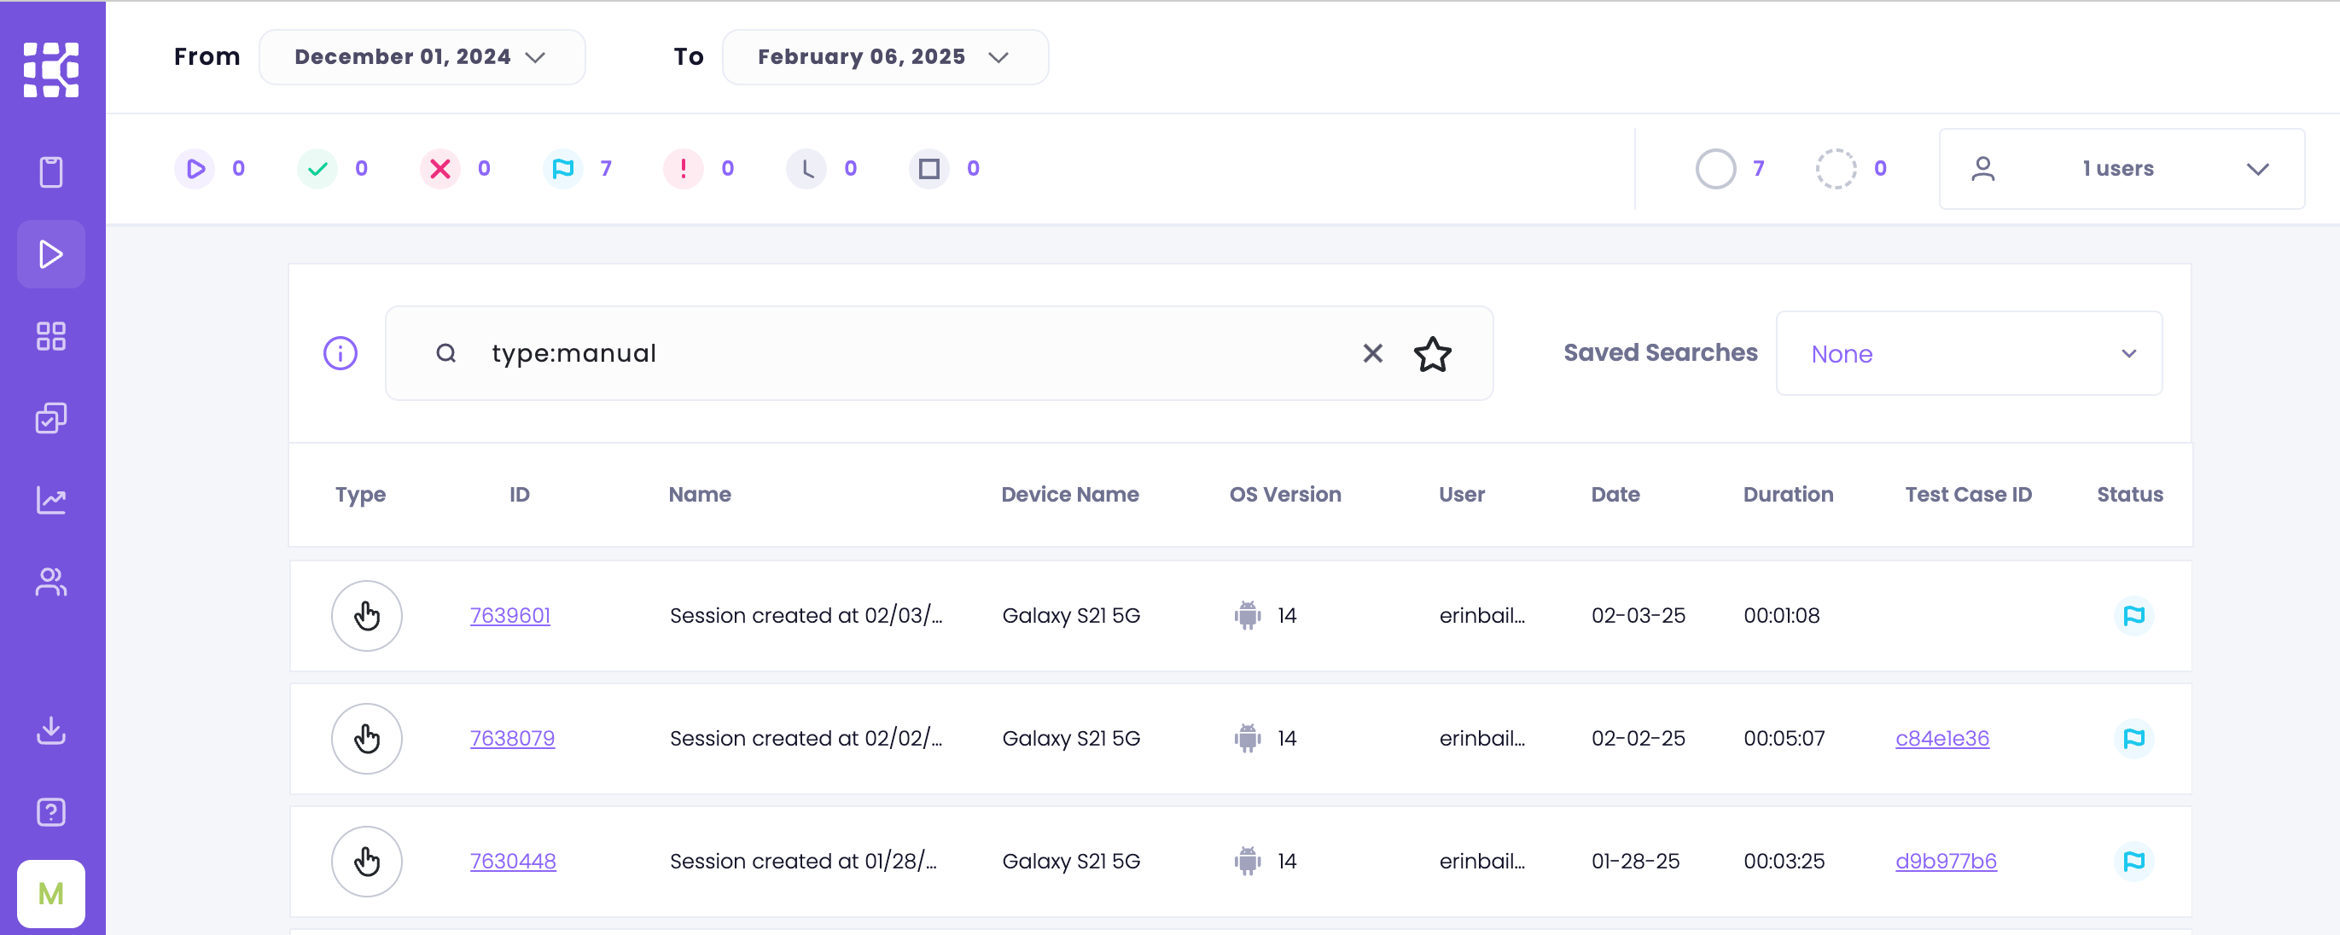Open the From date dropdown
The image size is (2340, 935).
(422, 57)
